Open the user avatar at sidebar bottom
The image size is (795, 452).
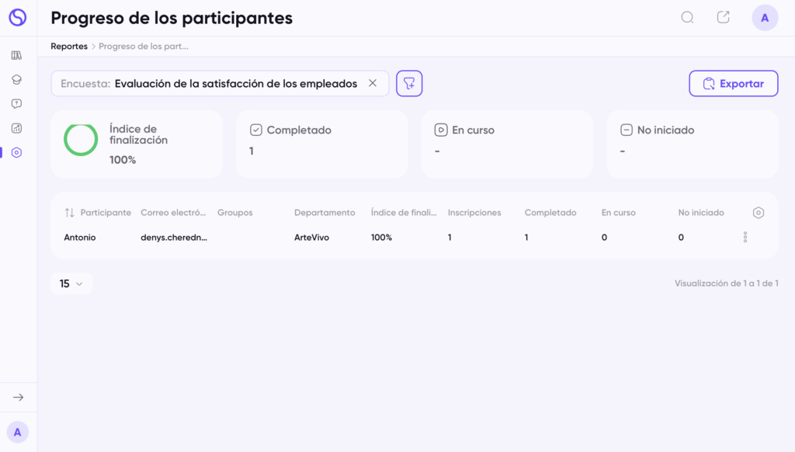click(18, 433)
